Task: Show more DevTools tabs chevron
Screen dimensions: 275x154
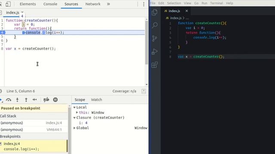Action: pyautogui.click(x=108, y=4)
